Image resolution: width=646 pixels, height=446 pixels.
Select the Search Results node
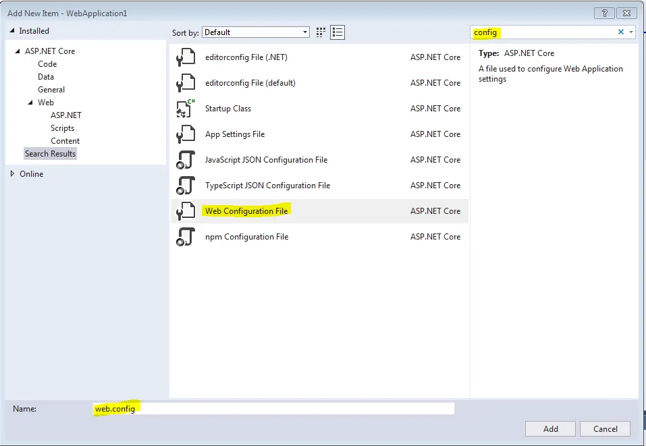point(50,154)
